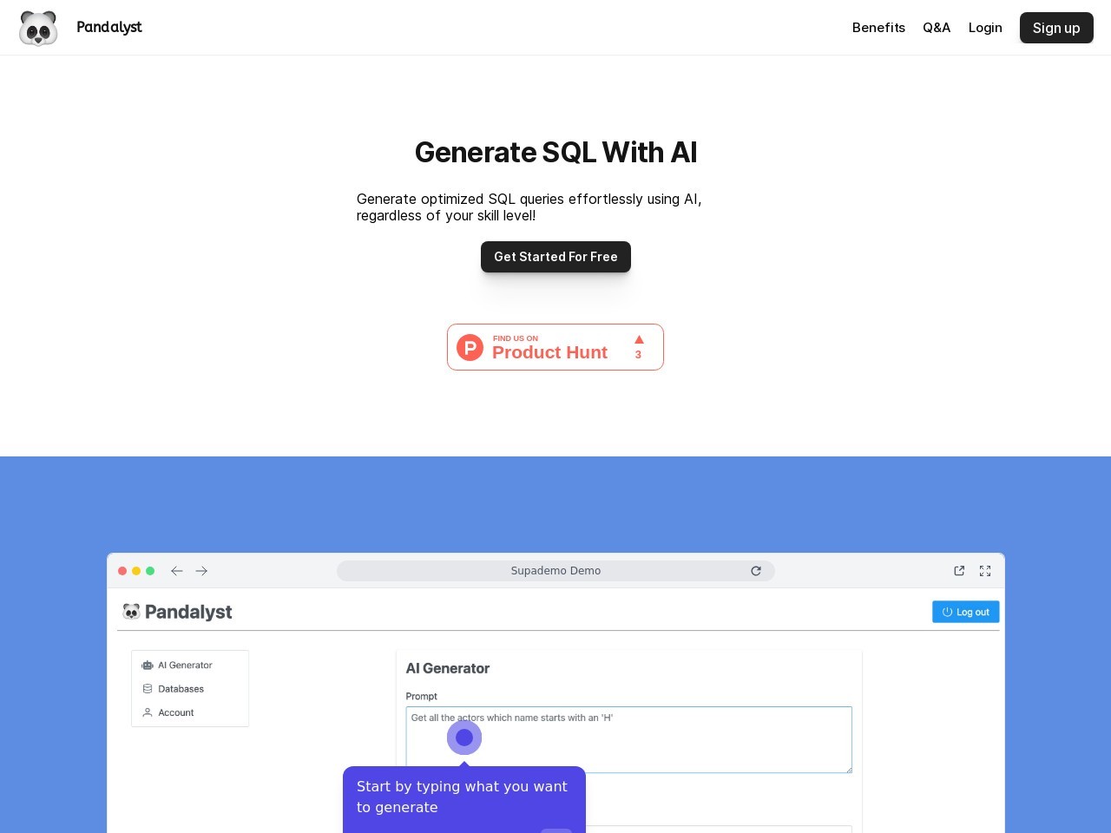This screenshot has width=1111, height=833.
Task: Open the Login page
Action: click(985, 28)
